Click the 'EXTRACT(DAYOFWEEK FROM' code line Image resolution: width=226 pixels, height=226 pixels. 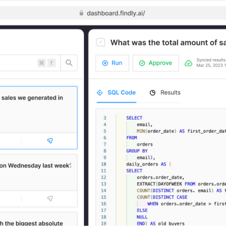click(x=181, y=184)
